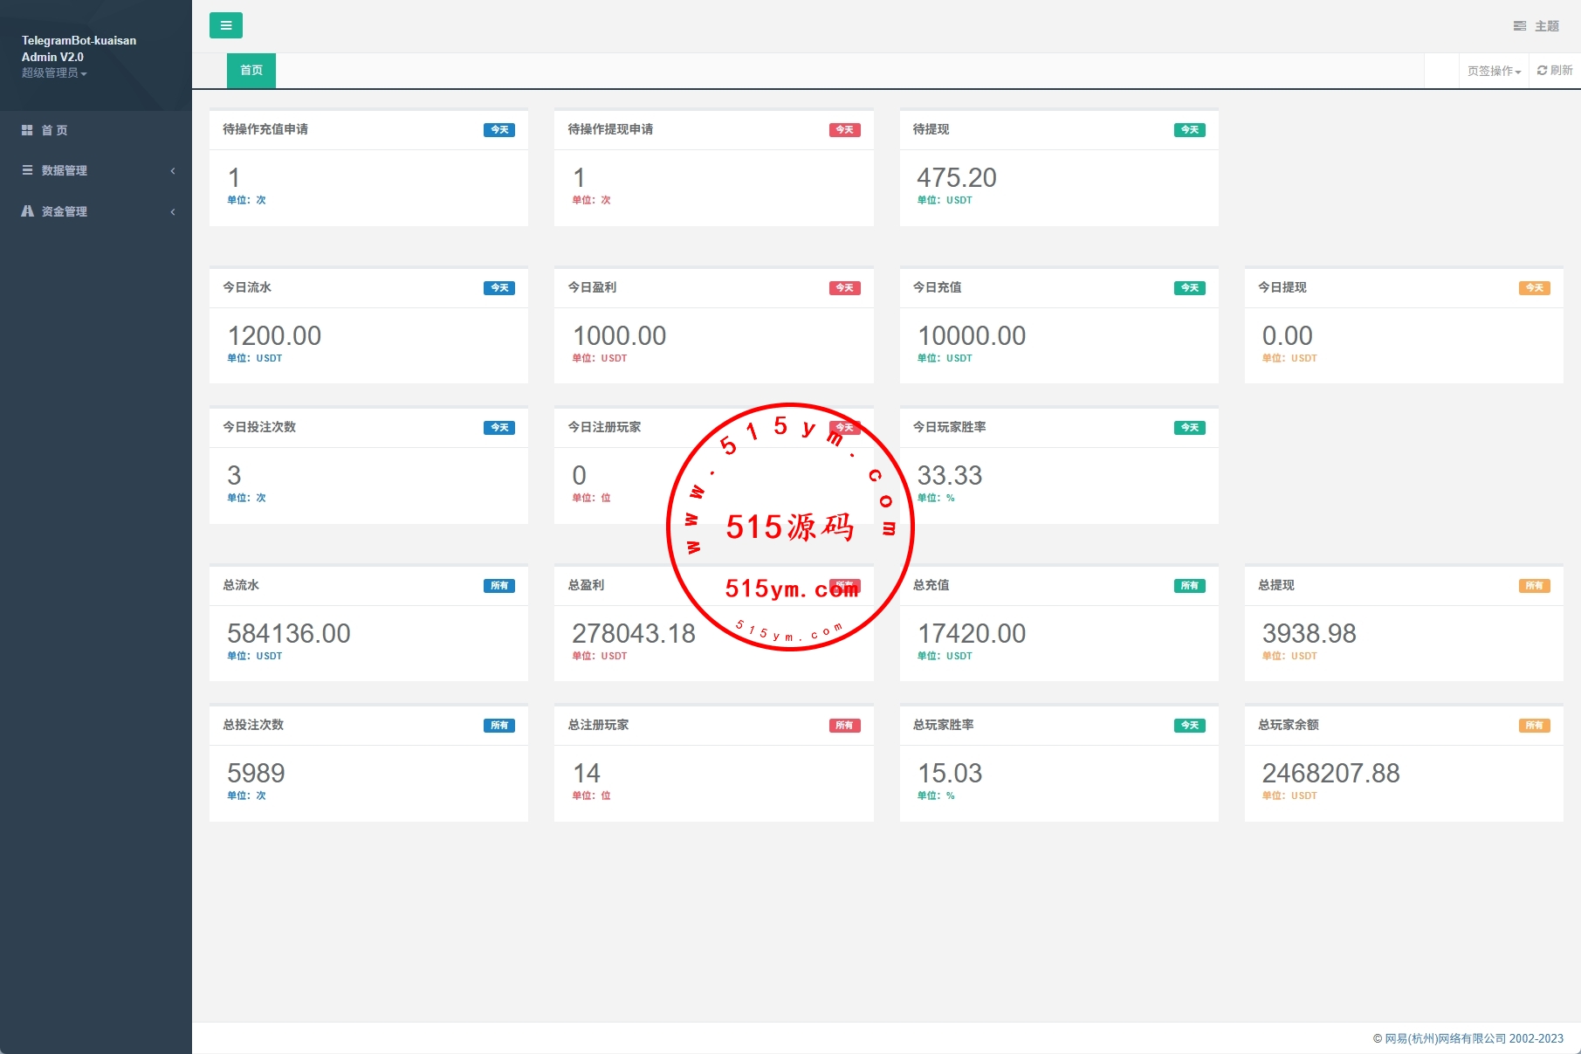This screenshot has width=1581, height=1054.
Task: Click the 数据管理 list icon
Action: pyautogui.click(x=27, y=170)
